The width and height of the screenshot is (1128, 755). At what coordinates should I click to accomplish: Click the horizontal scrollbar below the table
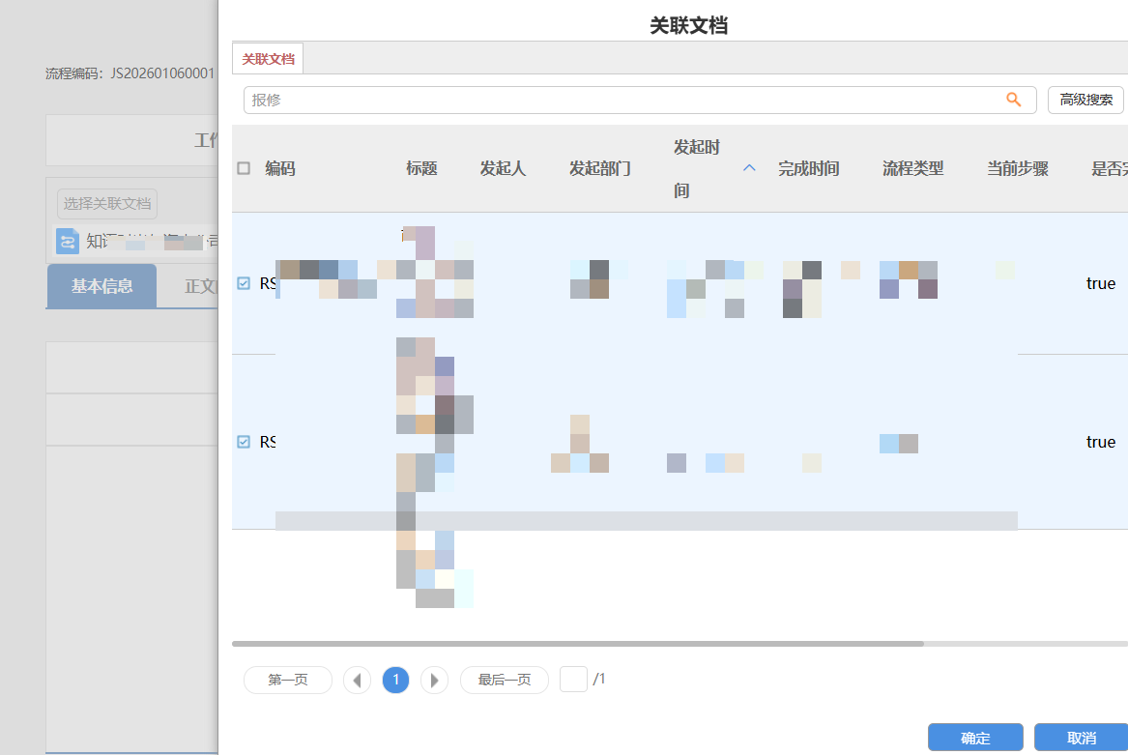tap(580, 642)
